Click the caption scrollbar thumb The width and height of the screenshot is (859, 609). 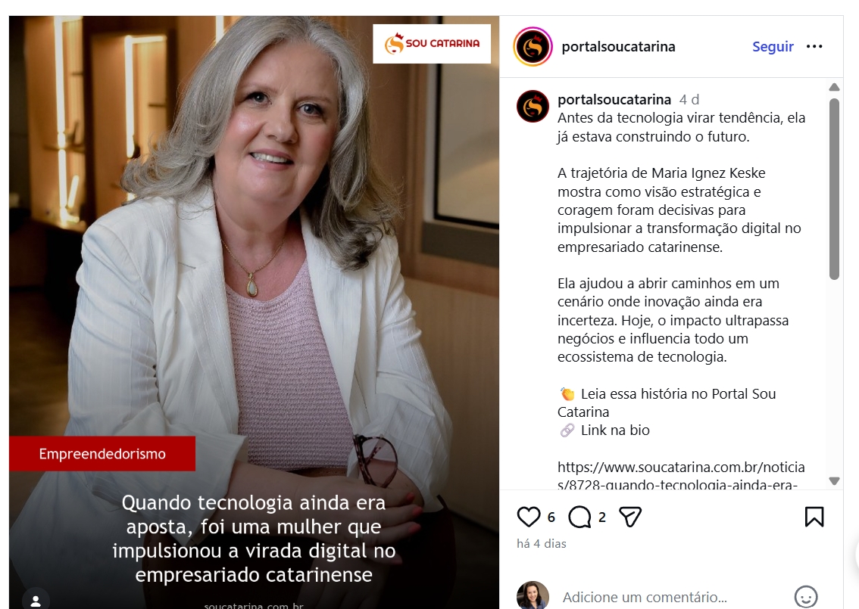(834, 189)
